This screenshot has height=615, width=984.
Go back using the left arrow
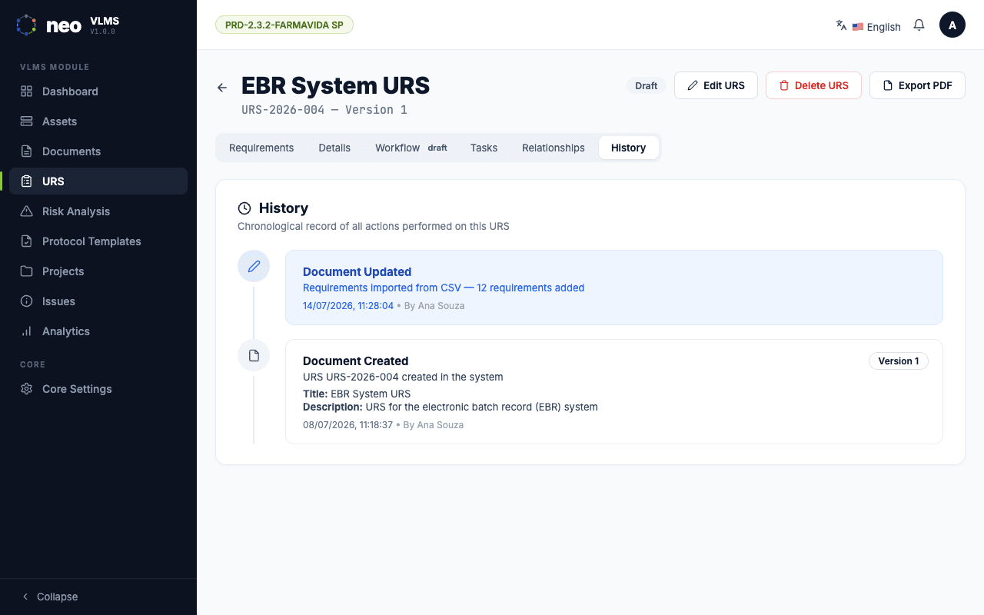222,88
